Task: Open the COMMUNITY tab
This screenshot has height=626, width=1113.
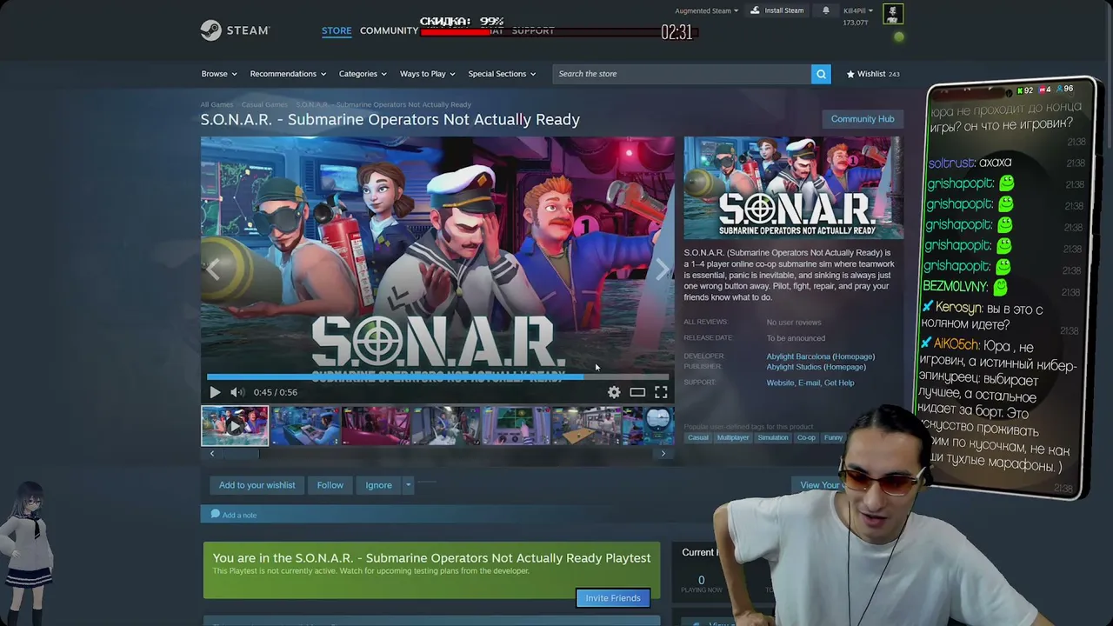Action: pos(389,30)
